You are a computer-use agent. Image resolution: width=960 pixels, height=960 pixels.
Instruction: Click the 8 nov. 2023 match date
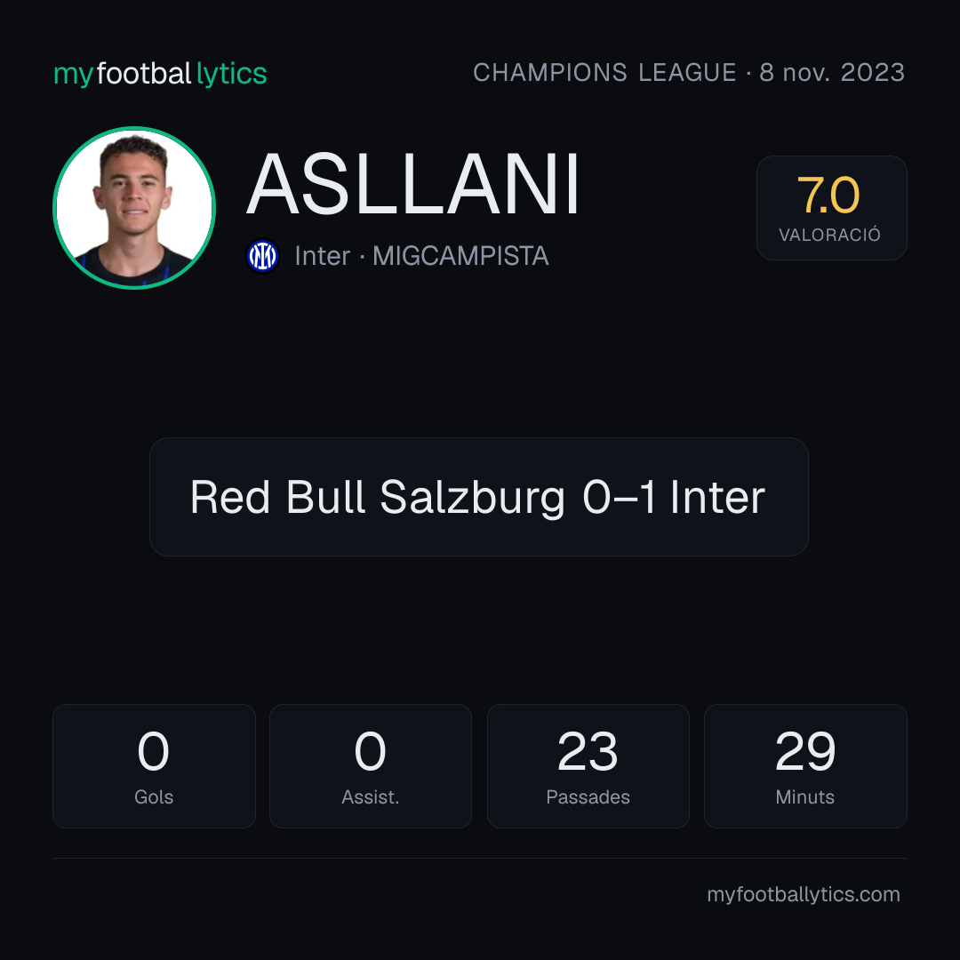point(832,73)
